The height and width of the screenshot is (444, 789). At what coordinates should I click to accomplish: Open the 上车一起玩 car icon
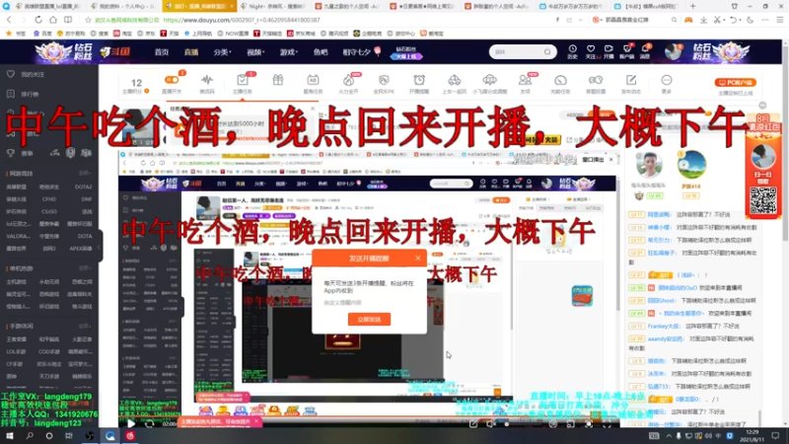[454, 80]
